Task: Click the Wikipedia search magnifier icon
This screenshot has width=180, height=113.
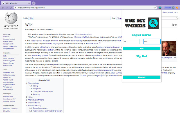Action: [x=177, y=18]
